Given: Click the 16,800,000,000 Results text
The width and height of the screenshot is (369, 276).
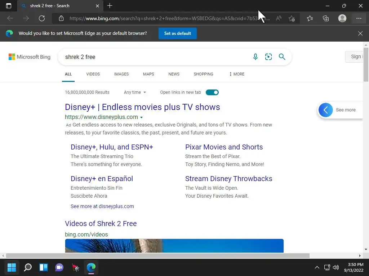Looking at the screenshot, I should coord(87,92).
